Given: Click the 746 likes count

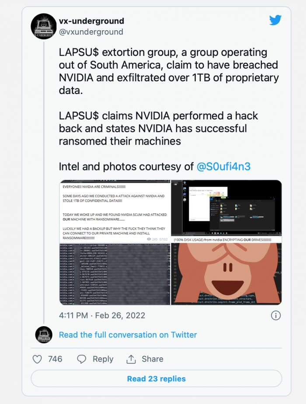Looking at the screenshot, I should pos(55,359).
